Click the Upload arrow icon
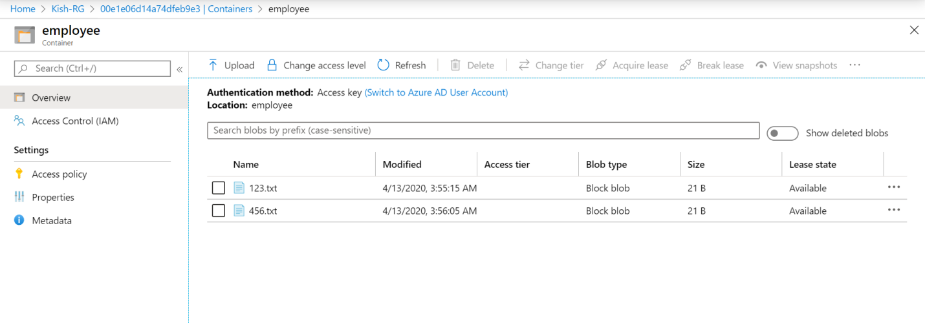925x323 pixels. [213, 65]
